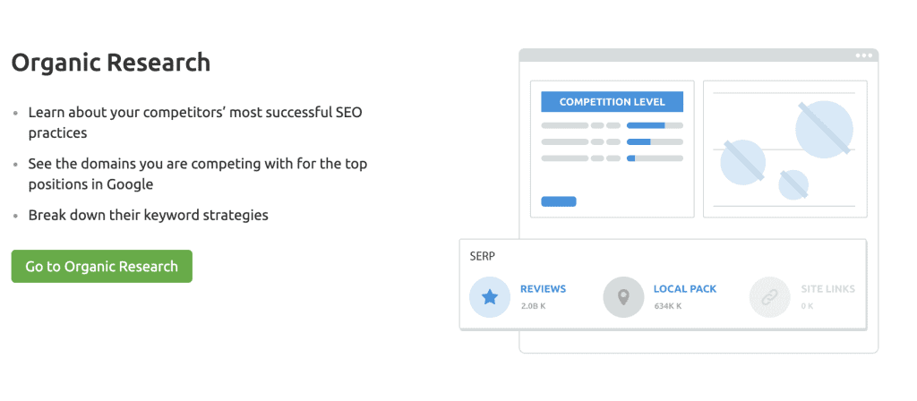Click the faded SITE LINKS label

(828, 289)
